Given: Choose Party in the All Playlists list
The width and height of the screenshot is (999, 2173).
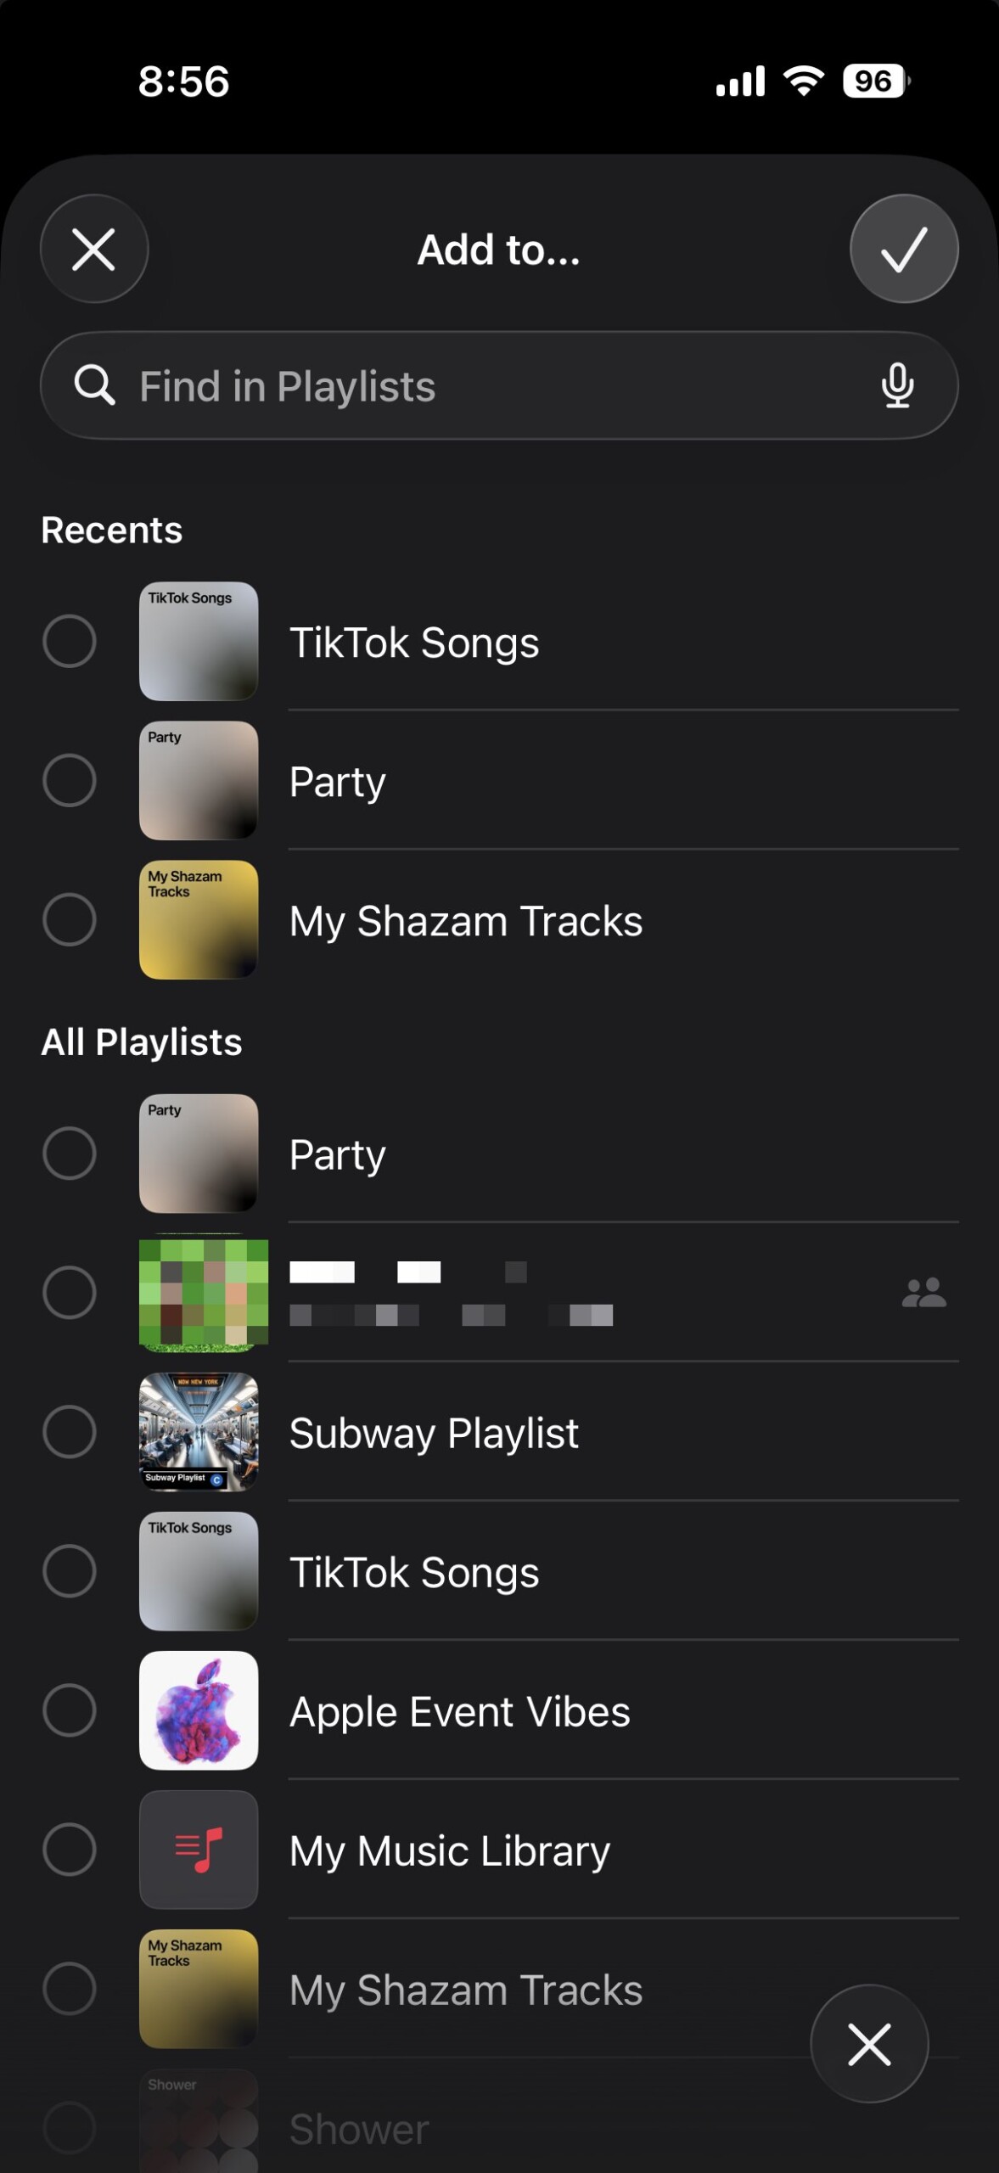Looking at the screenshot, I should pyautogui.click(x=338, y=1154).
